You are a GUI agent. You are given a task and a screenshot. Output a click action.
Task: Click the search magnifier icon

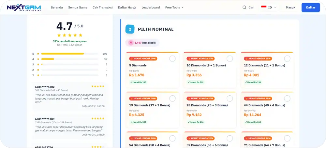[244, 7]
